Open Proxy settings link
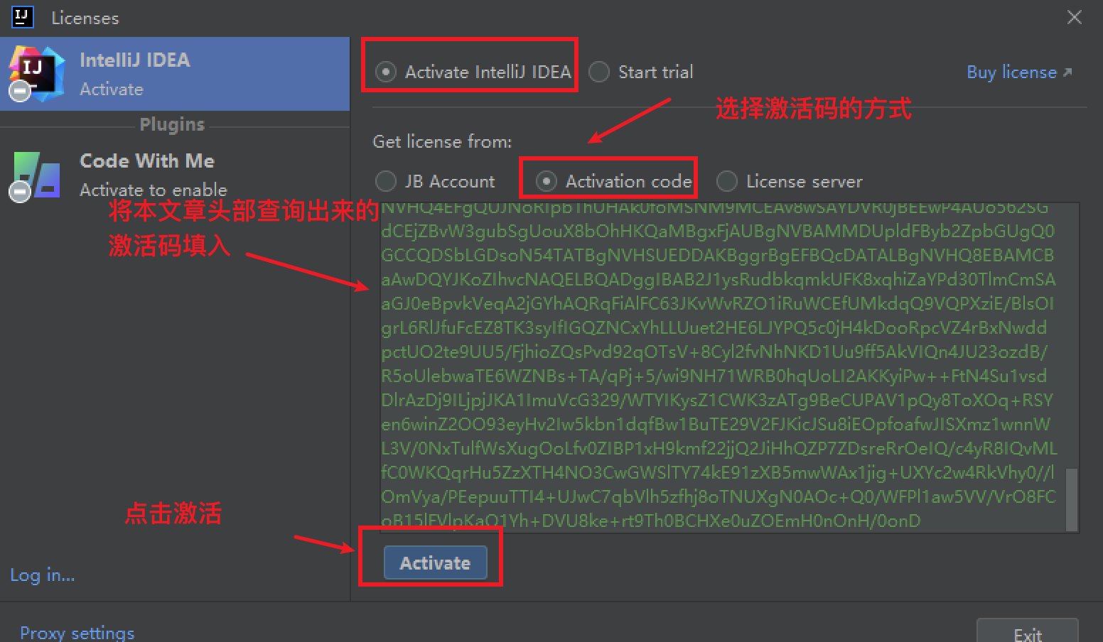 point(77,632)
